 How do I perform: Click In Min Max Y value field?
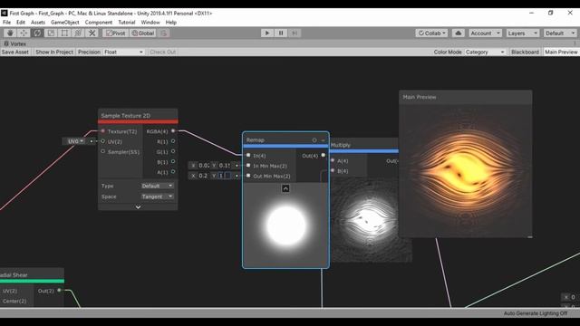point(224,165)
